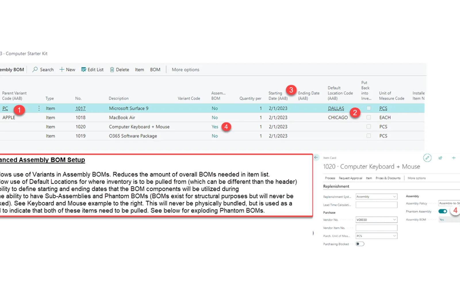Click the Assembly BOM No link for O365 Software Package
Screen dimensions: 460x287
point(214,136)
